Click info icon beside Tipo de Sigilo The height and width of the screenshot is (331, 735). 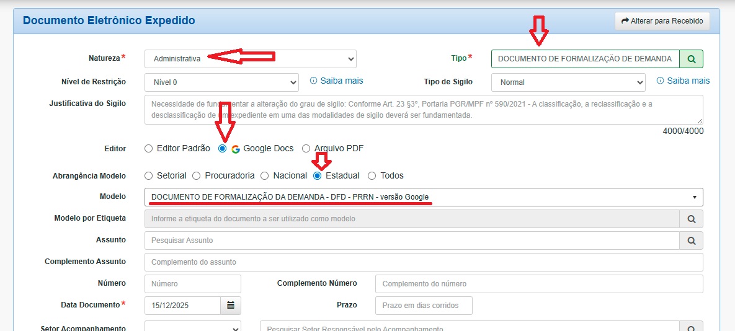[660, 81]
